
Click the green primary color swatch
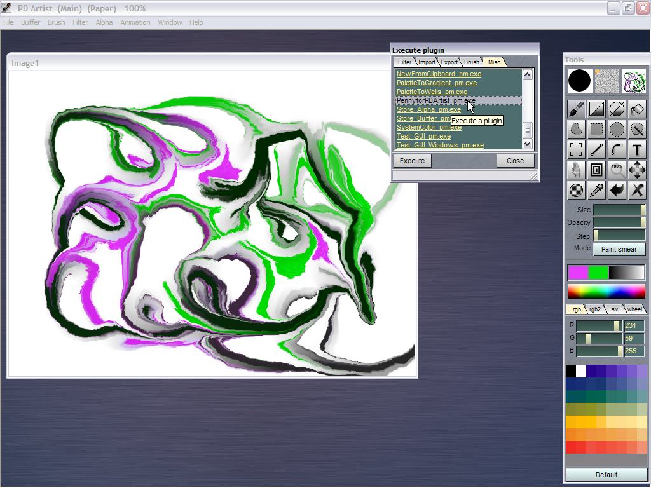pos(598,273)
